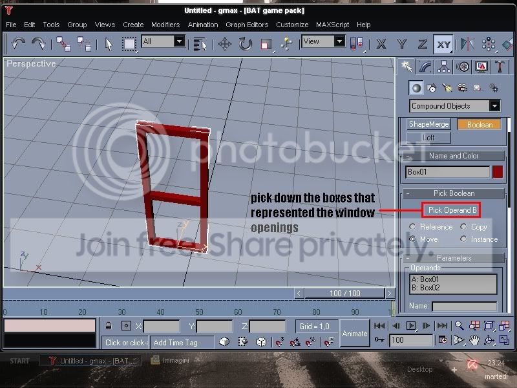The height and width of the screenshot is (388, 517).
Task: Select Systems category gears icon
Action: pyautogui.click(x=494, y=88)
